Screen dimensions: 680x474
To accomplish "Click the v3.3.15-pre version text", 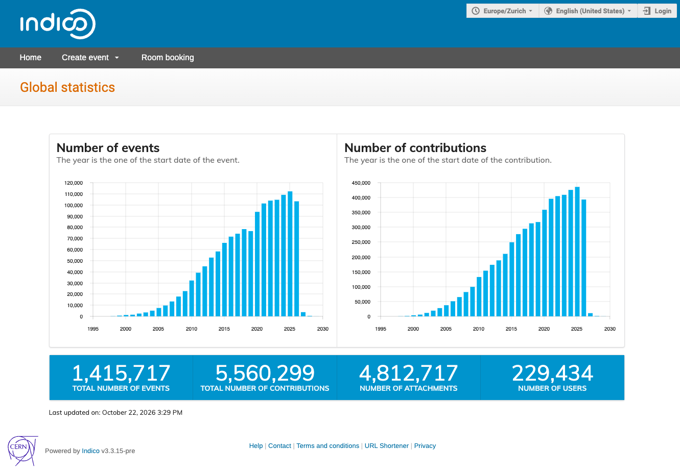I will [x=118, y=451].
